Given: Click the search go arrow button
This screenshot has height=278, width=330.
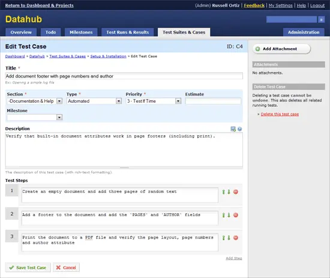Looking at the screenshot, I should click(x=321, y=20).
